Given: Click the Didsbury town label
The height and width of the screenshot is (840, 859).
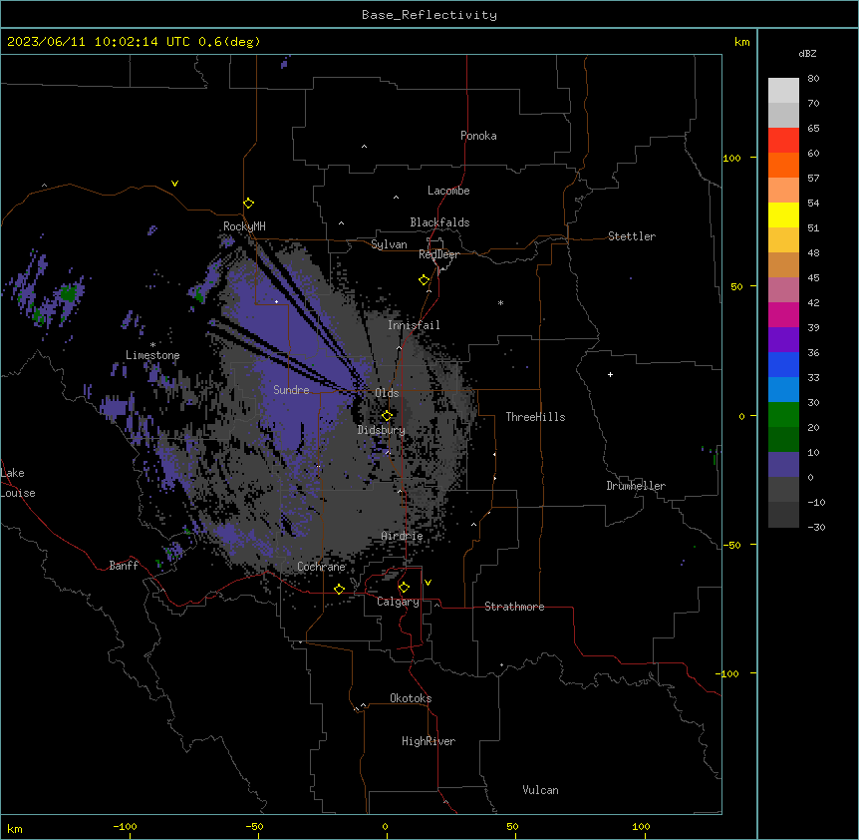Looking at the screenshot, I should [382, 430].
